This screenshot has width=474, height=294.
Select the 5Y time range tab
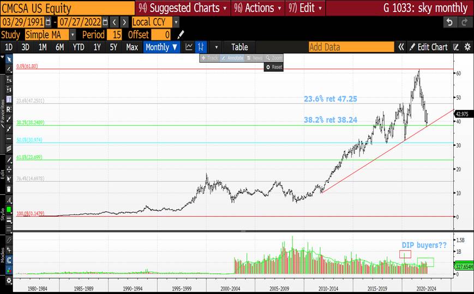[113, 47]
